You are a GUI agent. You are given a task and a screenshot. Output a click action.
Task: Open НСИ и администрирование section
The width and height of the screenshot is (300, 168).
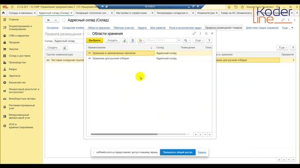pyautogui.click(x=21, y=126)
